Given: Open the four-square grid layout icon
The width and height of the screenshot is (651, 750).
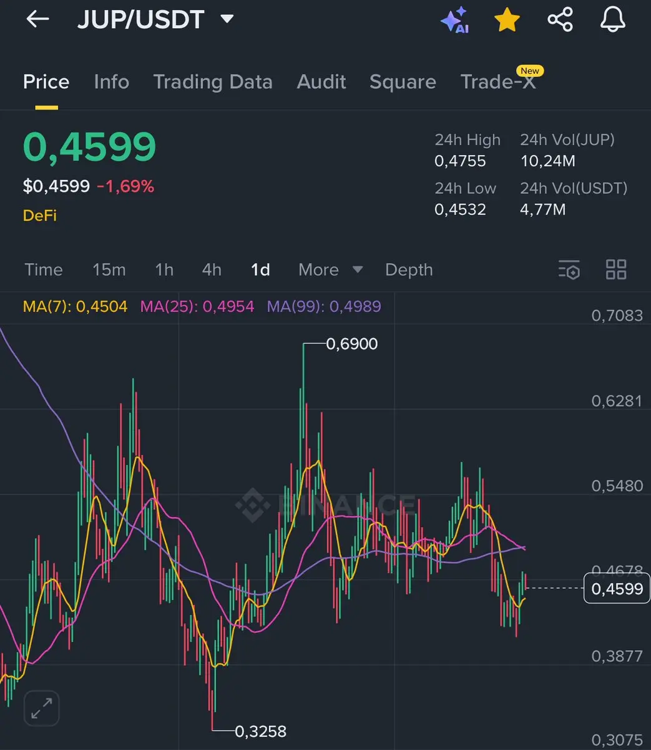Looking at the screenshot, I should point(616,269).
